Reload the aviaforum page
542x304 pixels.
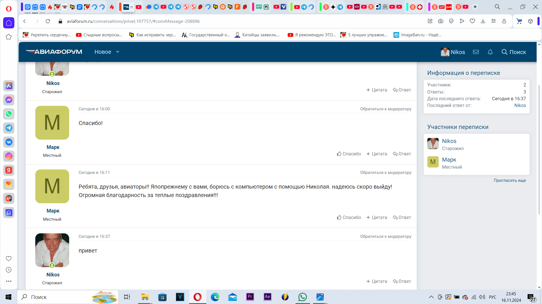(x=48, y=21)
